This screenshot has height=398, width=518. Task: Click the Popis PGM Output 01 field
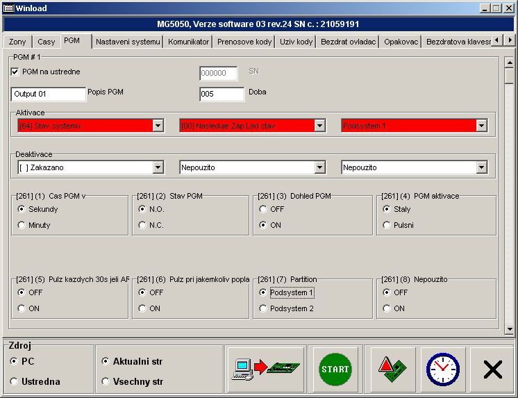coord(48,94)
